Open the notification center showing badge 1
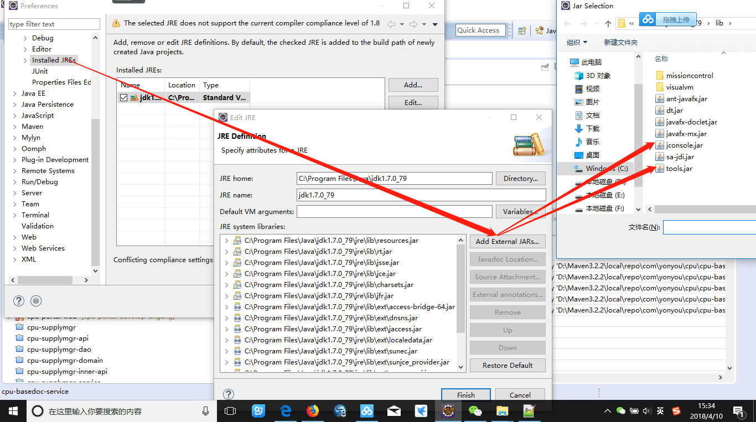The image size is (756, 422). tap(740, 411)
